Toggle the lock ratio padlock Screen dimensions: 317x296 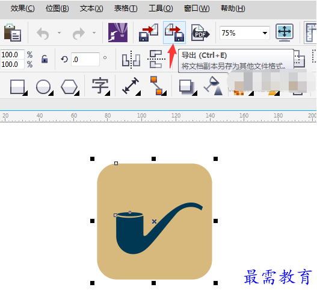(x=45, y=59)
